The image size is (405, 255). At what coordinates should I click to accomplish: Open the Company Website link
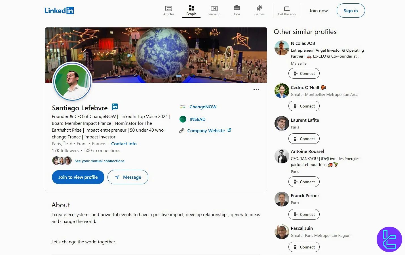(206, 131)
